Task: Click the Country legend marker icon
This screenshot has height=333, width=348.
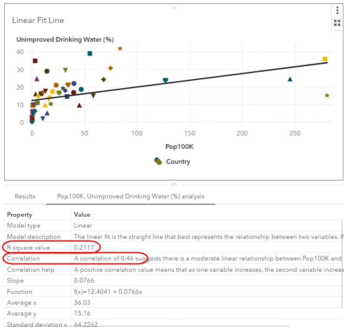Action: (158, 161)
